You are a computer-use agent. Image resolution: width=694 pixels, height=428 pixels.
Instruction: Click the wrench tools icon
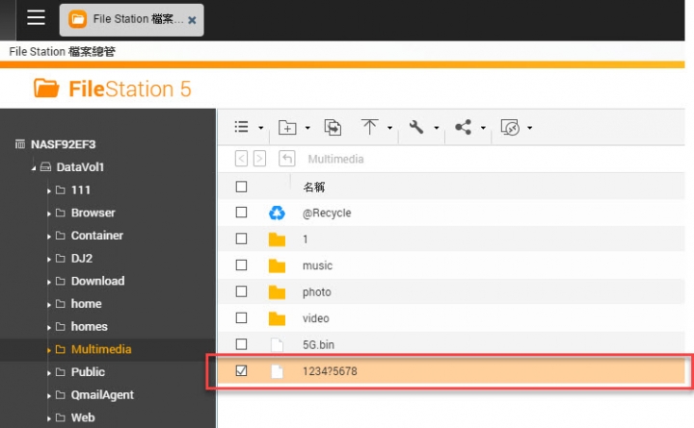(416, 127)
